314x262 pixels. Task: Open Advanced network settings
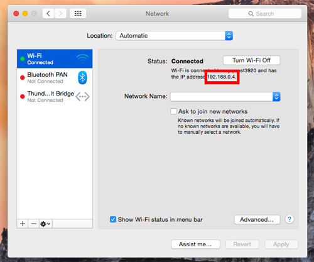(257, 219)
